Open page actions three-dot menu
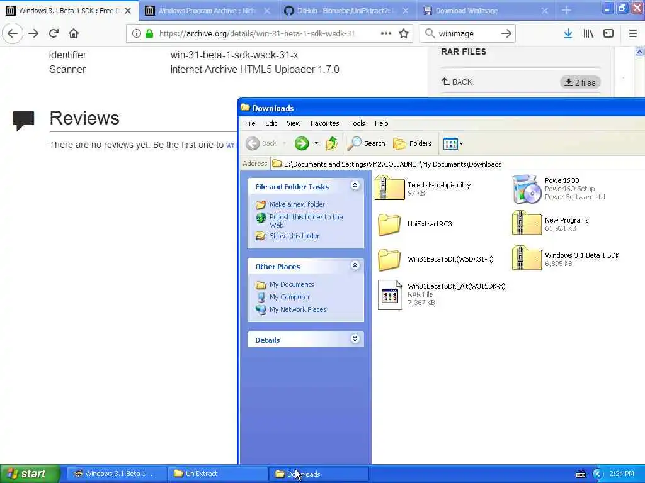This screenshot has width=645, height=483. pyautogui.click(x=386, y=34)
